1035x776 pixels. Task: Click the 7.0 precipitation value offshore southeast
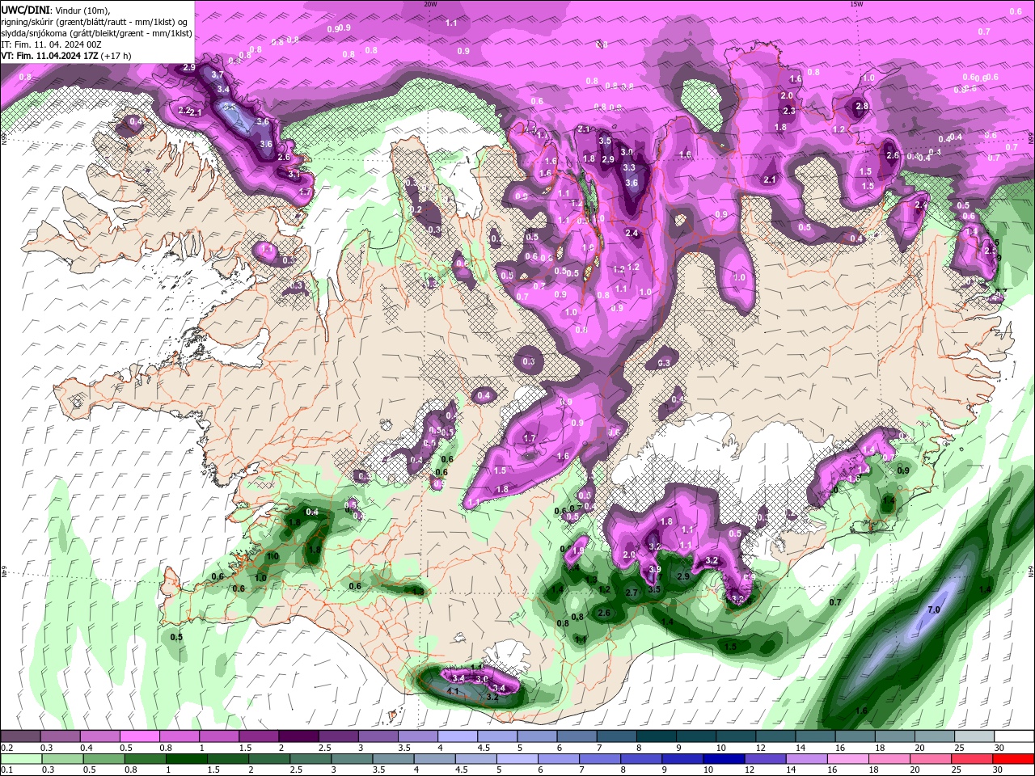point(933,609)
